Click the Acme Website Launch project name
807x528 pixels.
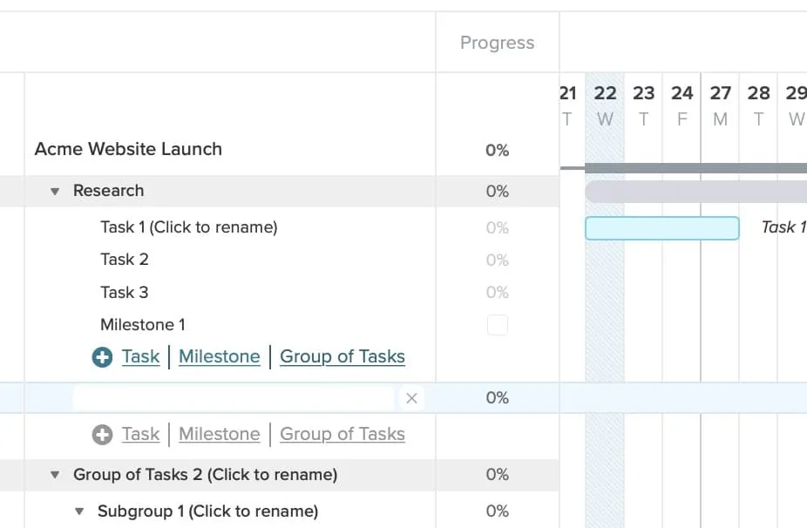click(127, 149)
